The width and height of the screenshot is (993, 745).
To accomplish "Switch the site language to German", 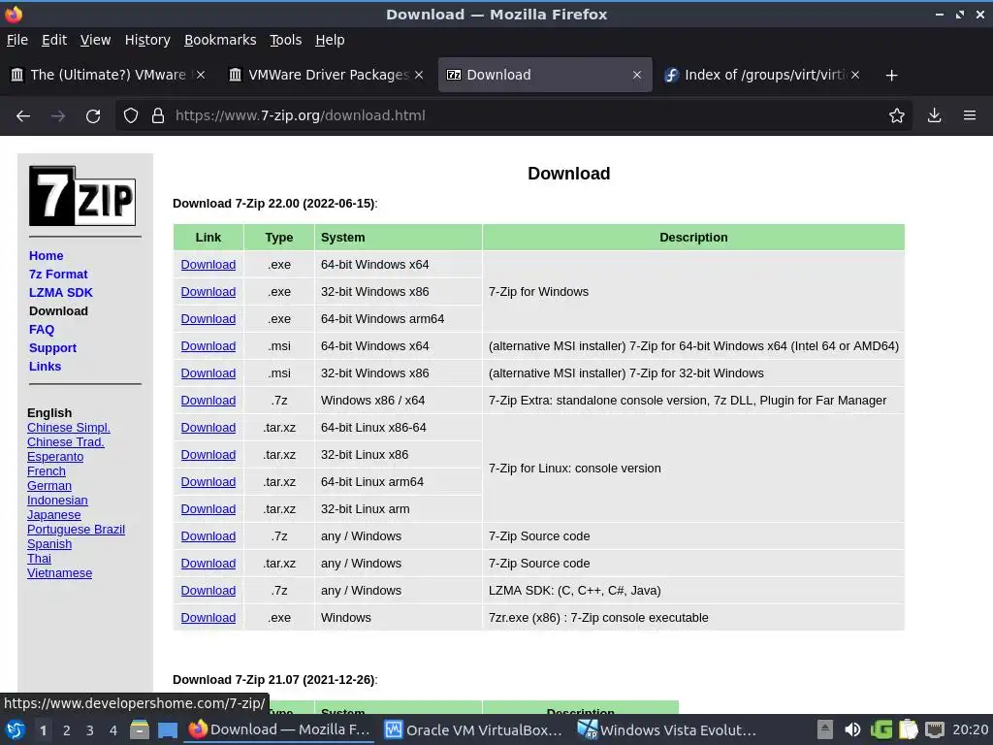I will [49, 486].
